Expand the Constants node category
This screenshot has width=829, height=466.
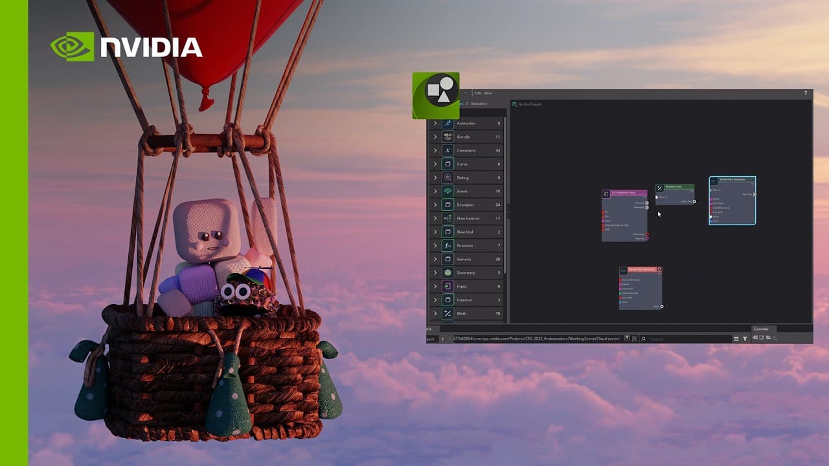[x=435, y=150]
